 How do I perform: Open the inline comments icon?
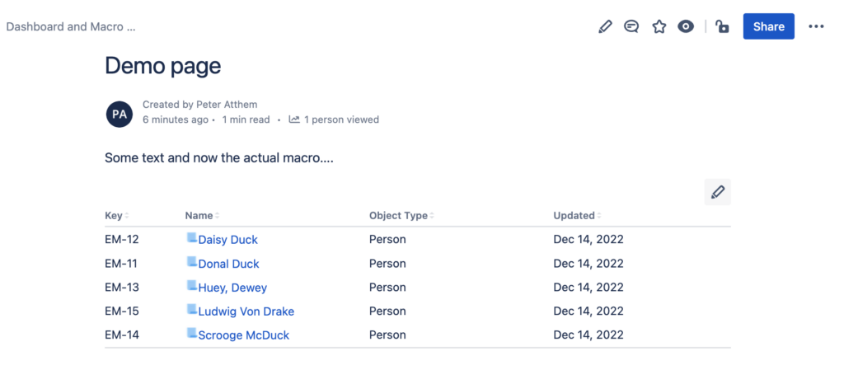click(631, 26)
